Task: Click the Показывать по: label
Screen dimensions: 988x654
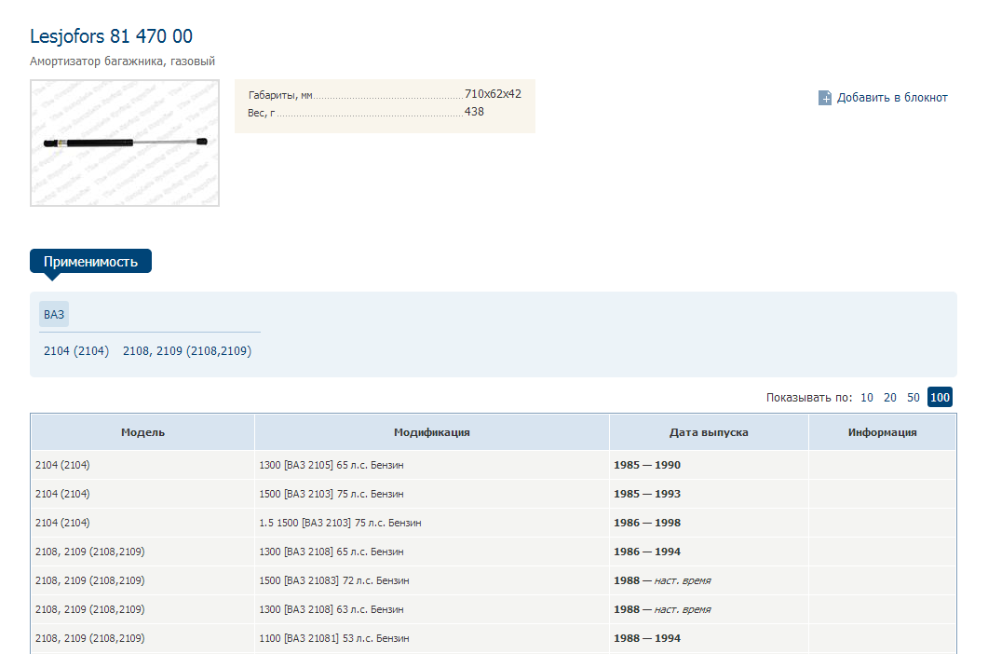Action: (x=809, y=397)
